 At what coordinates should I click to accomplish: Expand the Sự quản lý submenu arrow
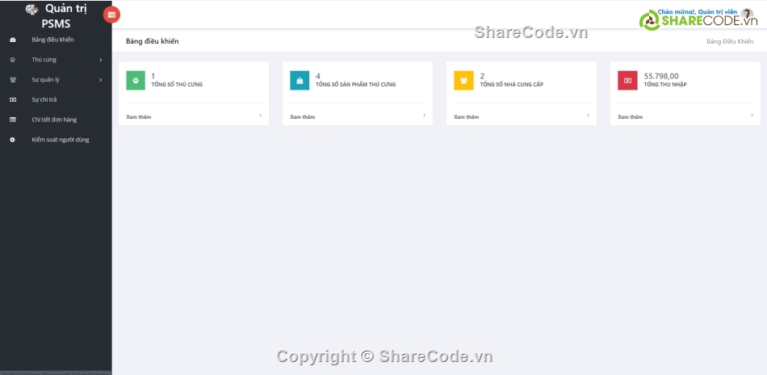click(x=100, y=80)
